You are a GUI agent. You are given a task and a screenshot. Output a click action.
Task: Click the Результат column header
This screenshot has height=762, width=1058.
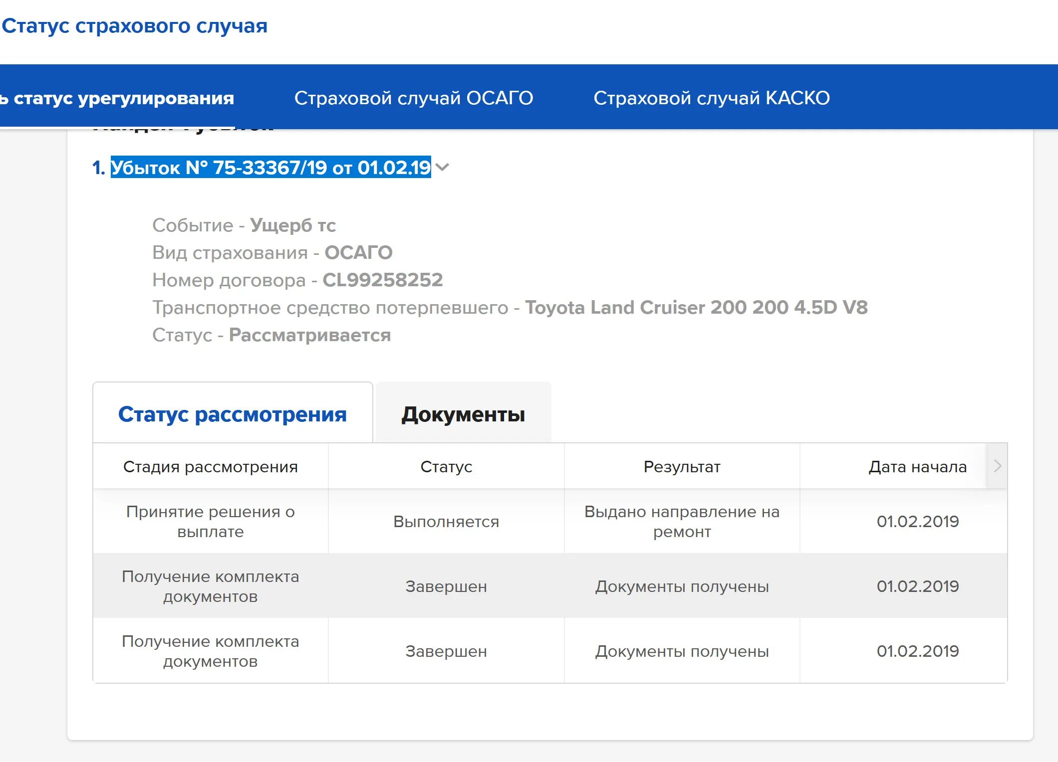682,467
